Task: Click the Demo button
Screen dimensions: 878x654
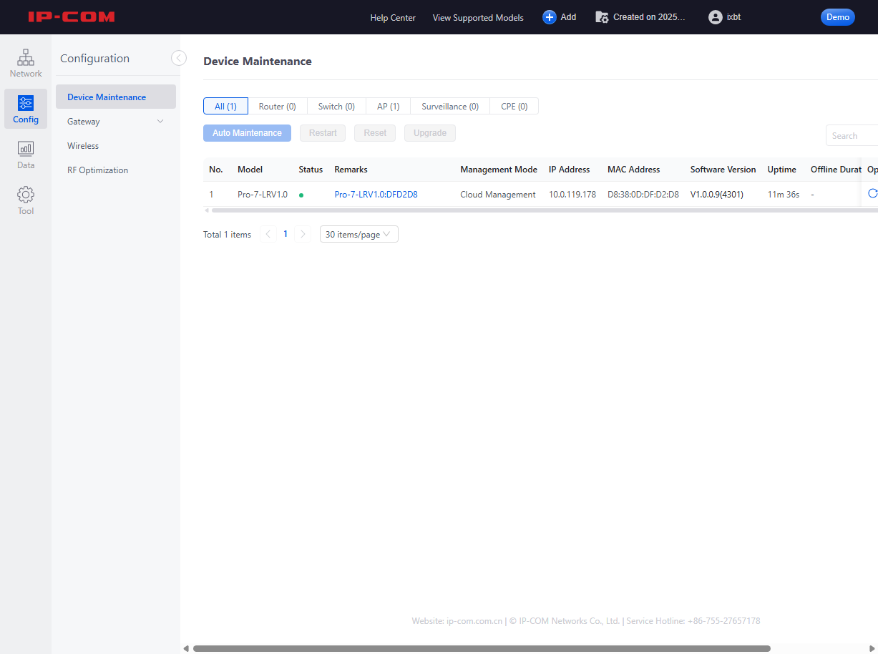Action: click(x=838, y=17)
